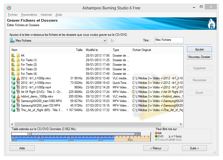Select the file name 2012 - tlr1_h1080p.mov
This screenshot has height=160, width=223.
pos(36,83)
